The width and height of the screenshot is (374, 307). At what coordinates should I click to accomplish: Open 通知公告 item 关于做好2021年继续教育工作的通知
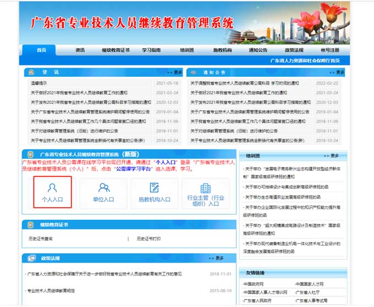239,93
